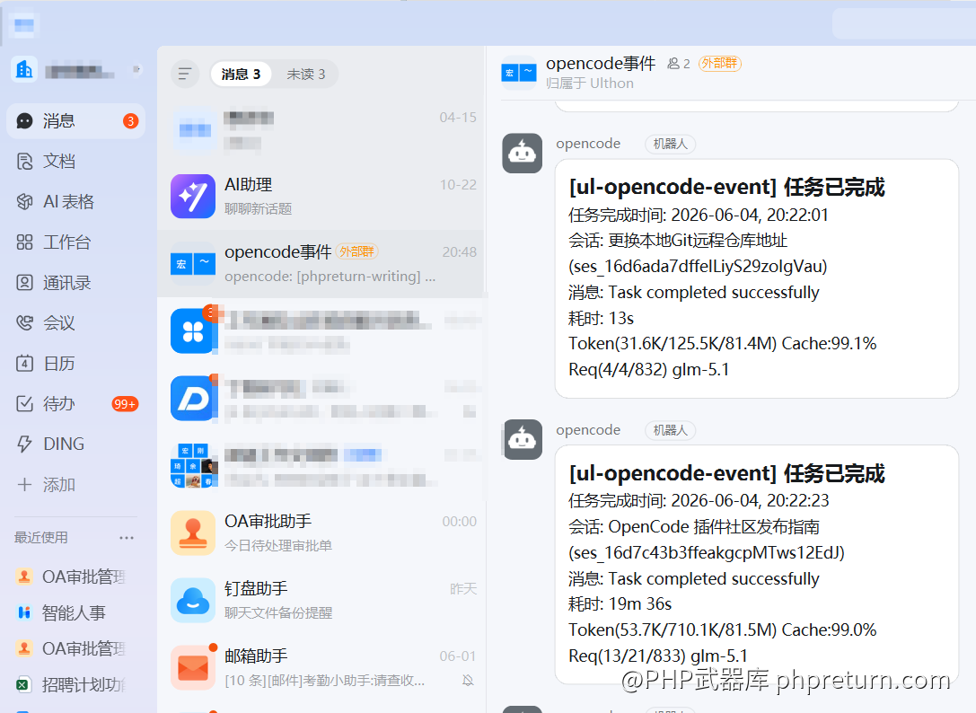Click the 聊天文件备份提醒 preview text
The width and height of the screenshot is (976, 713).
click(278, 613)
